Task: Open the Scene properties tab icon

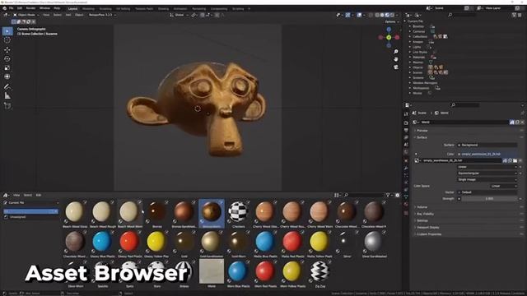Action: 406,145
